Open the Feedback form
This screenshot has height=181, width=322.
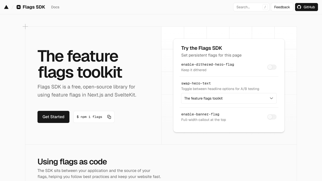coord(282,7)
